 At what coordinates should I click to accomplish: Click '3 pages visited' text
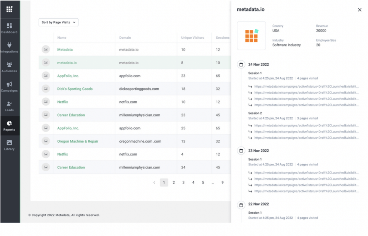(x=307, y=118)
